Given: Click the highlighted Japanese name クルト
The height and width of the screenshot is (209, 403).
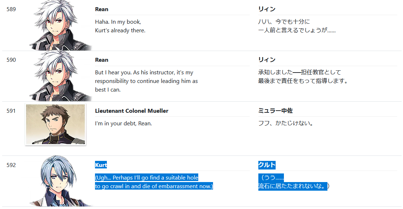Looking at the screenshot, I should (x=267, y=165).
